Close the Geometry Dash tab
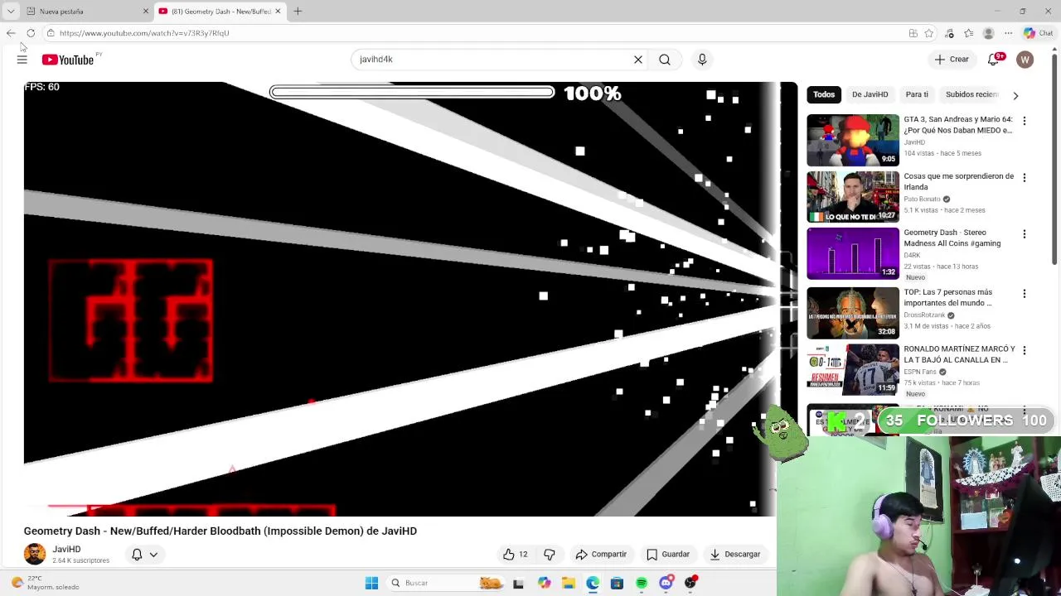 click(x=278, y=12)
